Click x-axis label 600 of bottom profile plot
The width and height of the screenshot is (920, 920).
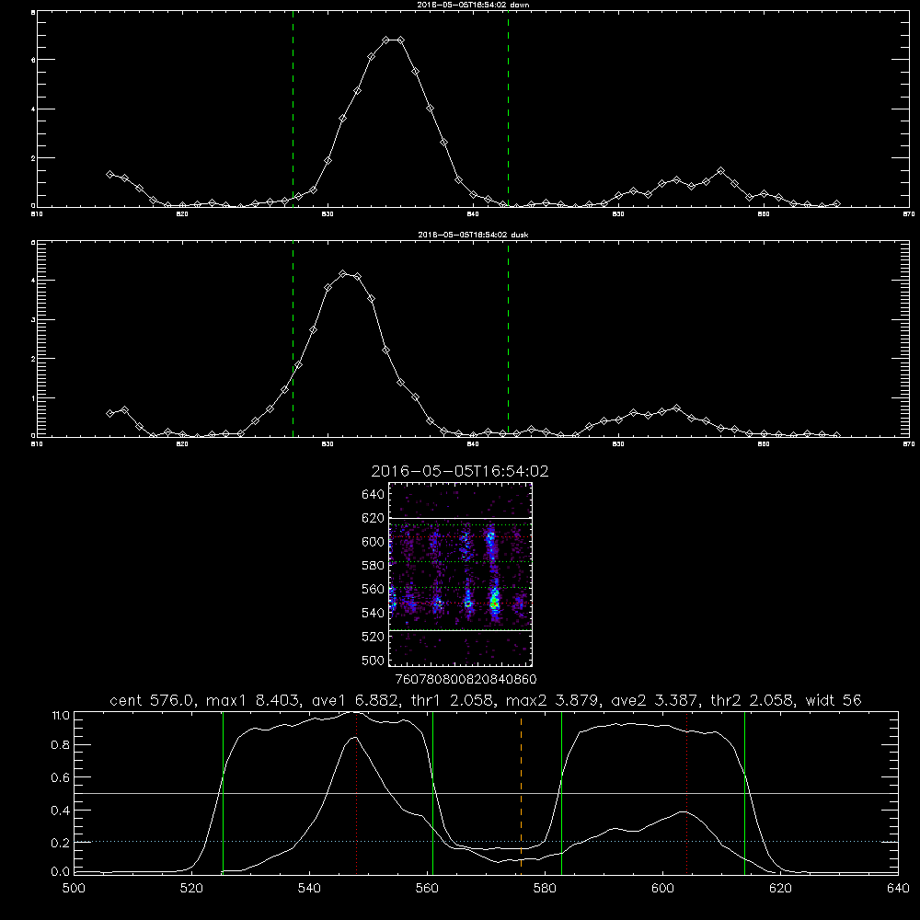[x=663, y=889]
